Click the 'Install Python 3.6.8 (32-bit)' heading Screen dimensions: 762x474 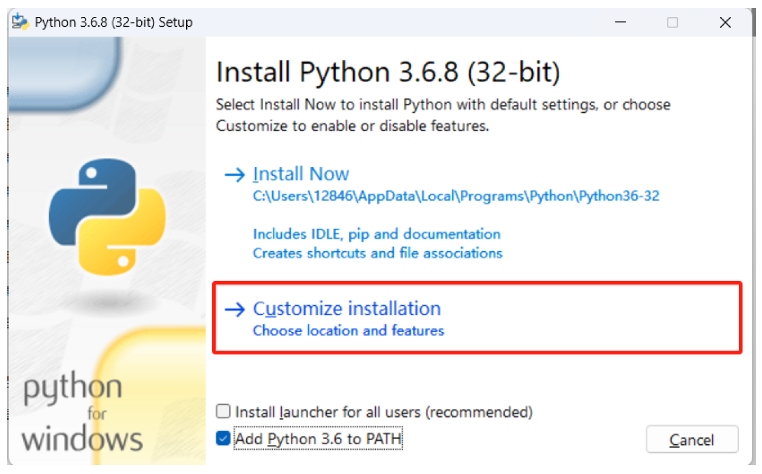pos(388,72)
